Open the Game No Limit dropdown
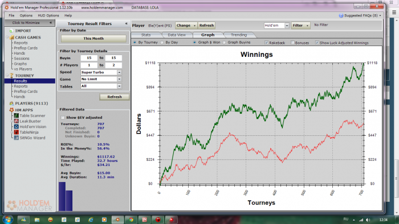The width and height of the screenshot is (399, 224). tap(119, 79)
